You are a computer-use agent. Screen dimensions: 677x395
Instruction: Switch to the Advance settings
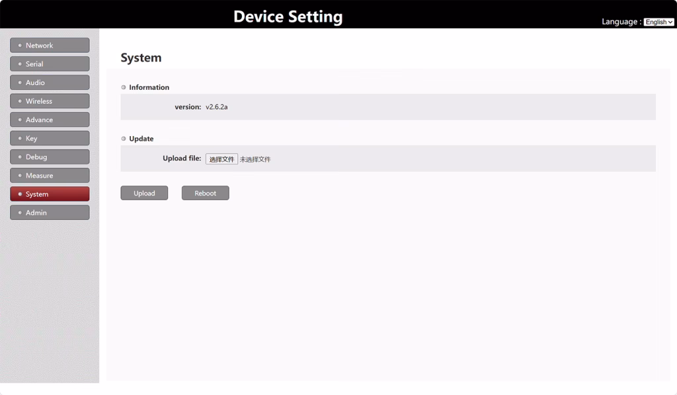[50, 120]
